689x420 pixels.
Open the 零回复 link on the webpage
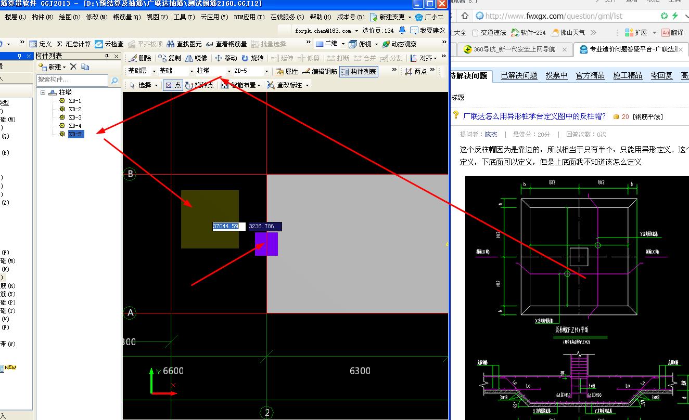click(661, 75)
